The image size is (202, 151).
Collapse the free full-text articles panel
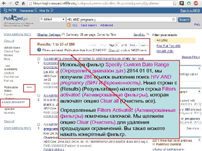pos(199,140)
